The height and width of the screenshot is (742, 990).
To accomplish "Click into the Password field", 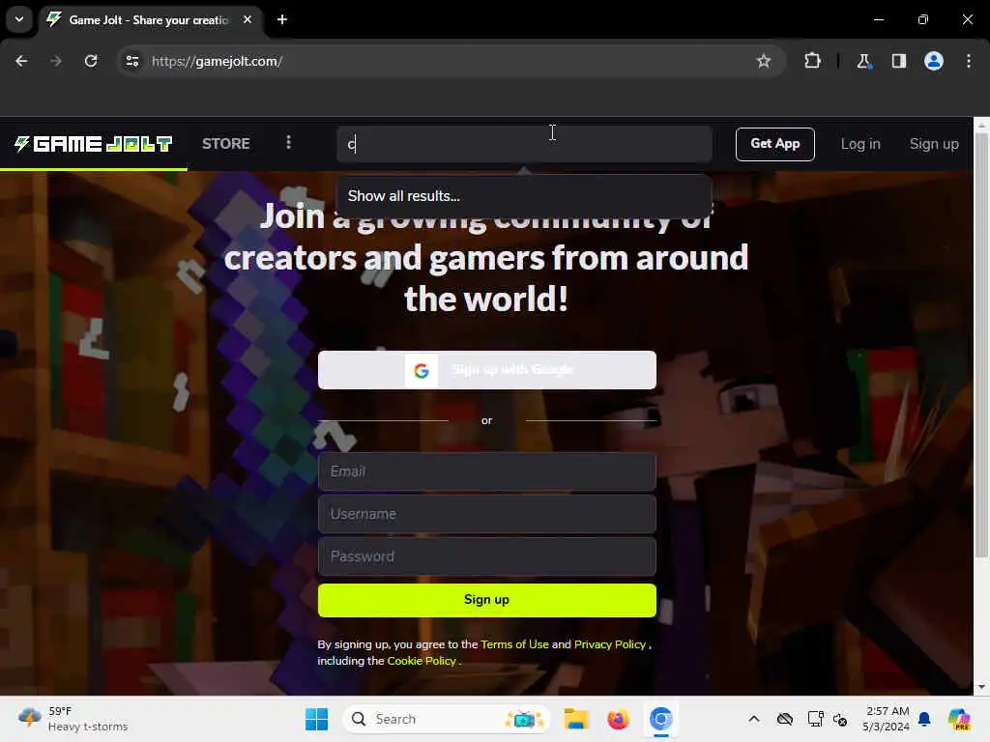I will (487, 556).
